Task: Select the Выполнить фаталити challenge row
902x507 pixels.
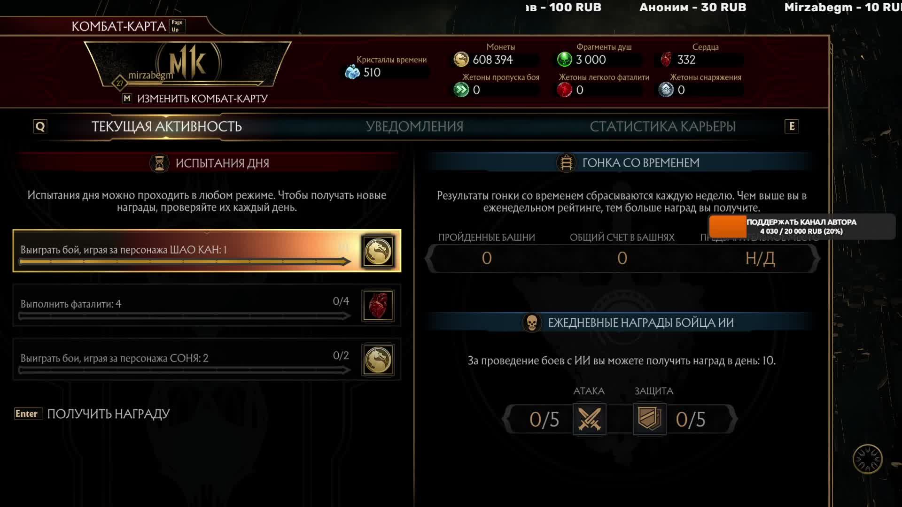Action: pos(207,306)
